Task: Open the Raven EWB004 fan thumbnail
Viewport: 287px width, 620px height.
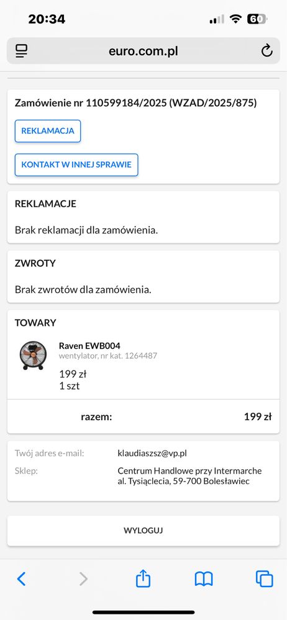Action: coord(33,356)
